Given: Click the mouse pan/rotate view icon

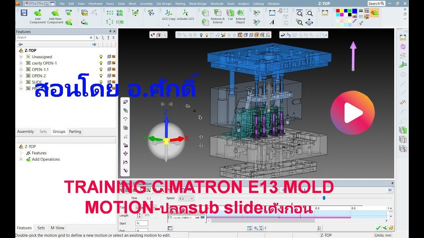Looking at the screenshot, I should (309, 22).
